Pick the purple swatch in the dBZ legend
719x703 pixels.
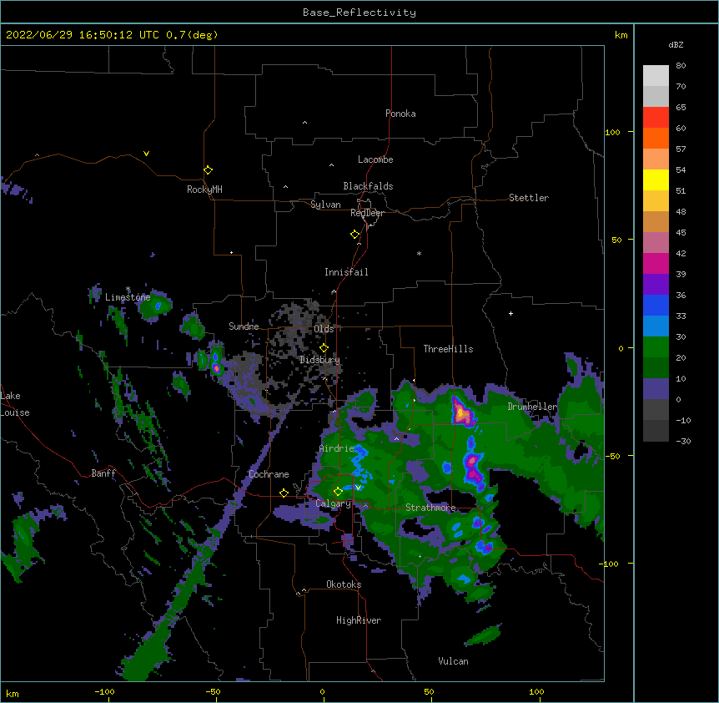(656, 284)
